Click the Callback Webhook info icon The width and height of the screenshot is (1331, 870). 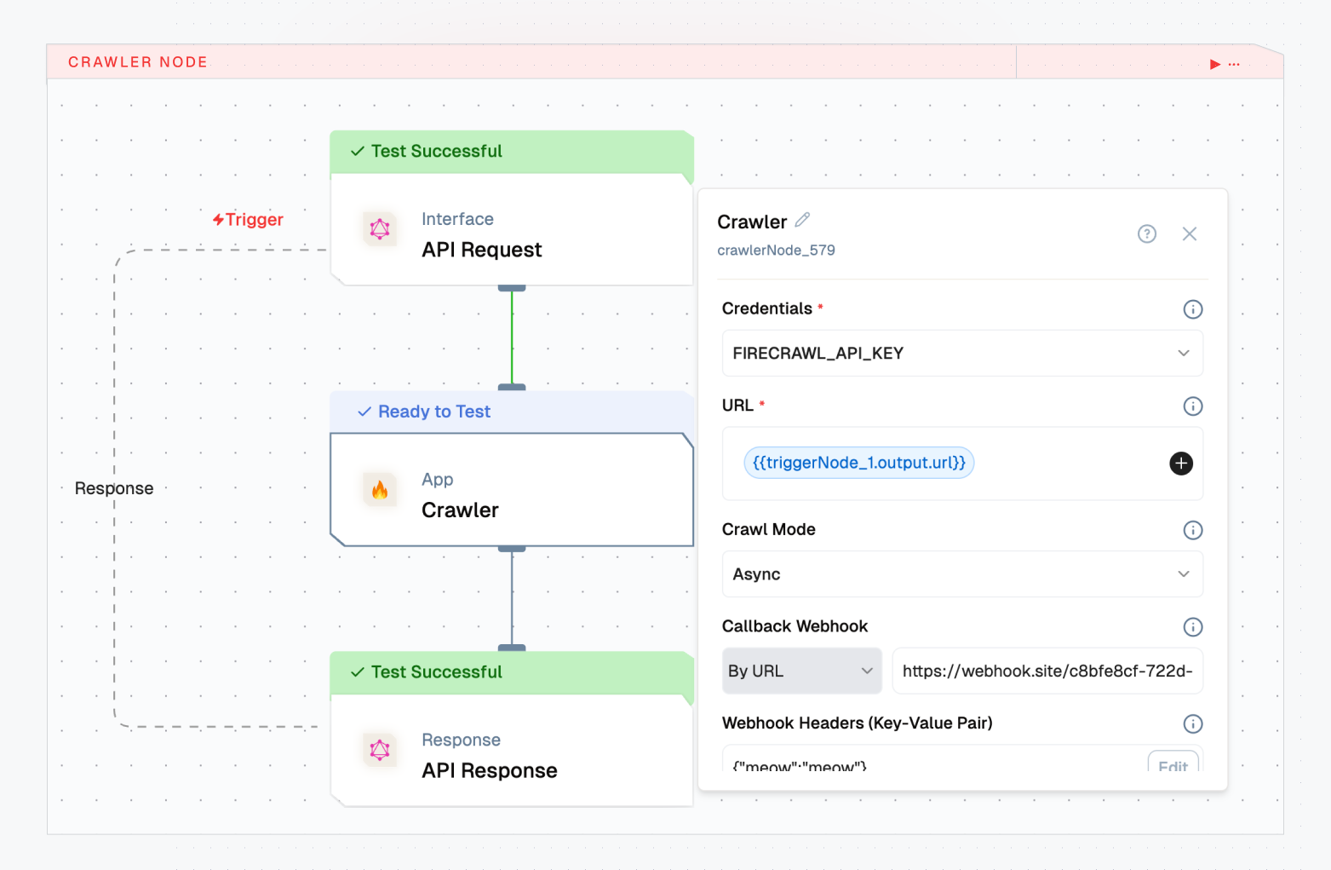1193,627
